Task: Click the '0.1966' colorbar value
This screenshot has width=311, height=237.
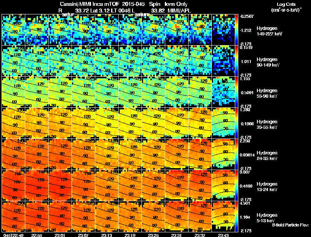Action: 247,124
